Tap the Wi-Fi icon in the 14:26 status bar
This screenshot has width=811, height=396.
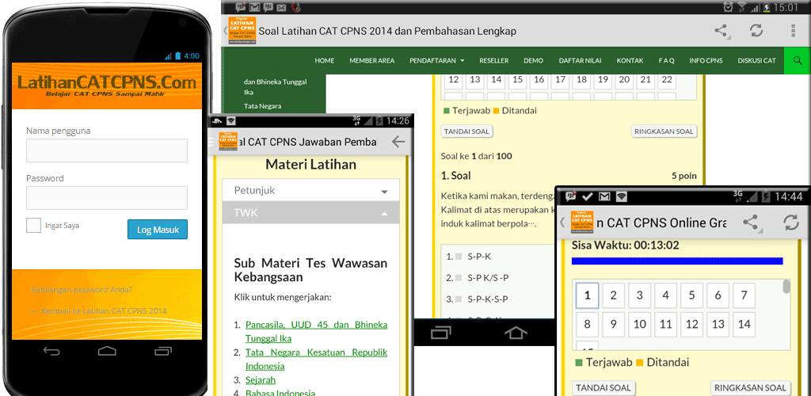230,120
